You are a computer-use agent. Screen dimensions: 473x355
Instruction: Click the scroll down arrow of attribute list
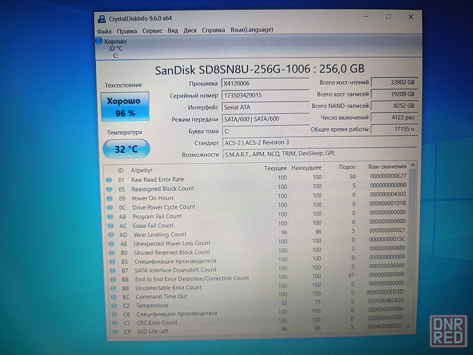(409, 326)
